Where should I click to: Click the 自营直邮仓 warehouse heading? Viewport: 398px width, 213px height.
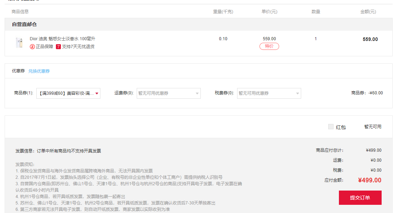(24, 24)
